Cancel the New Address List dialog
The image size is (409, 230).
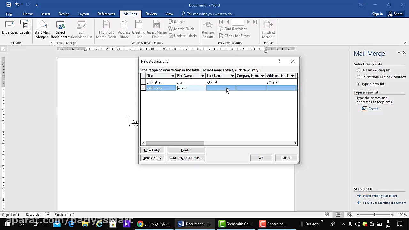[286, 158]
